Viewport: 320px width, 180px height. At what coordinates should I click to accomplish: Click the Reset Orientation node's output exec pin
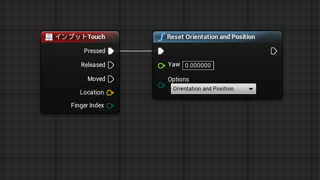[x=273, y=51]
